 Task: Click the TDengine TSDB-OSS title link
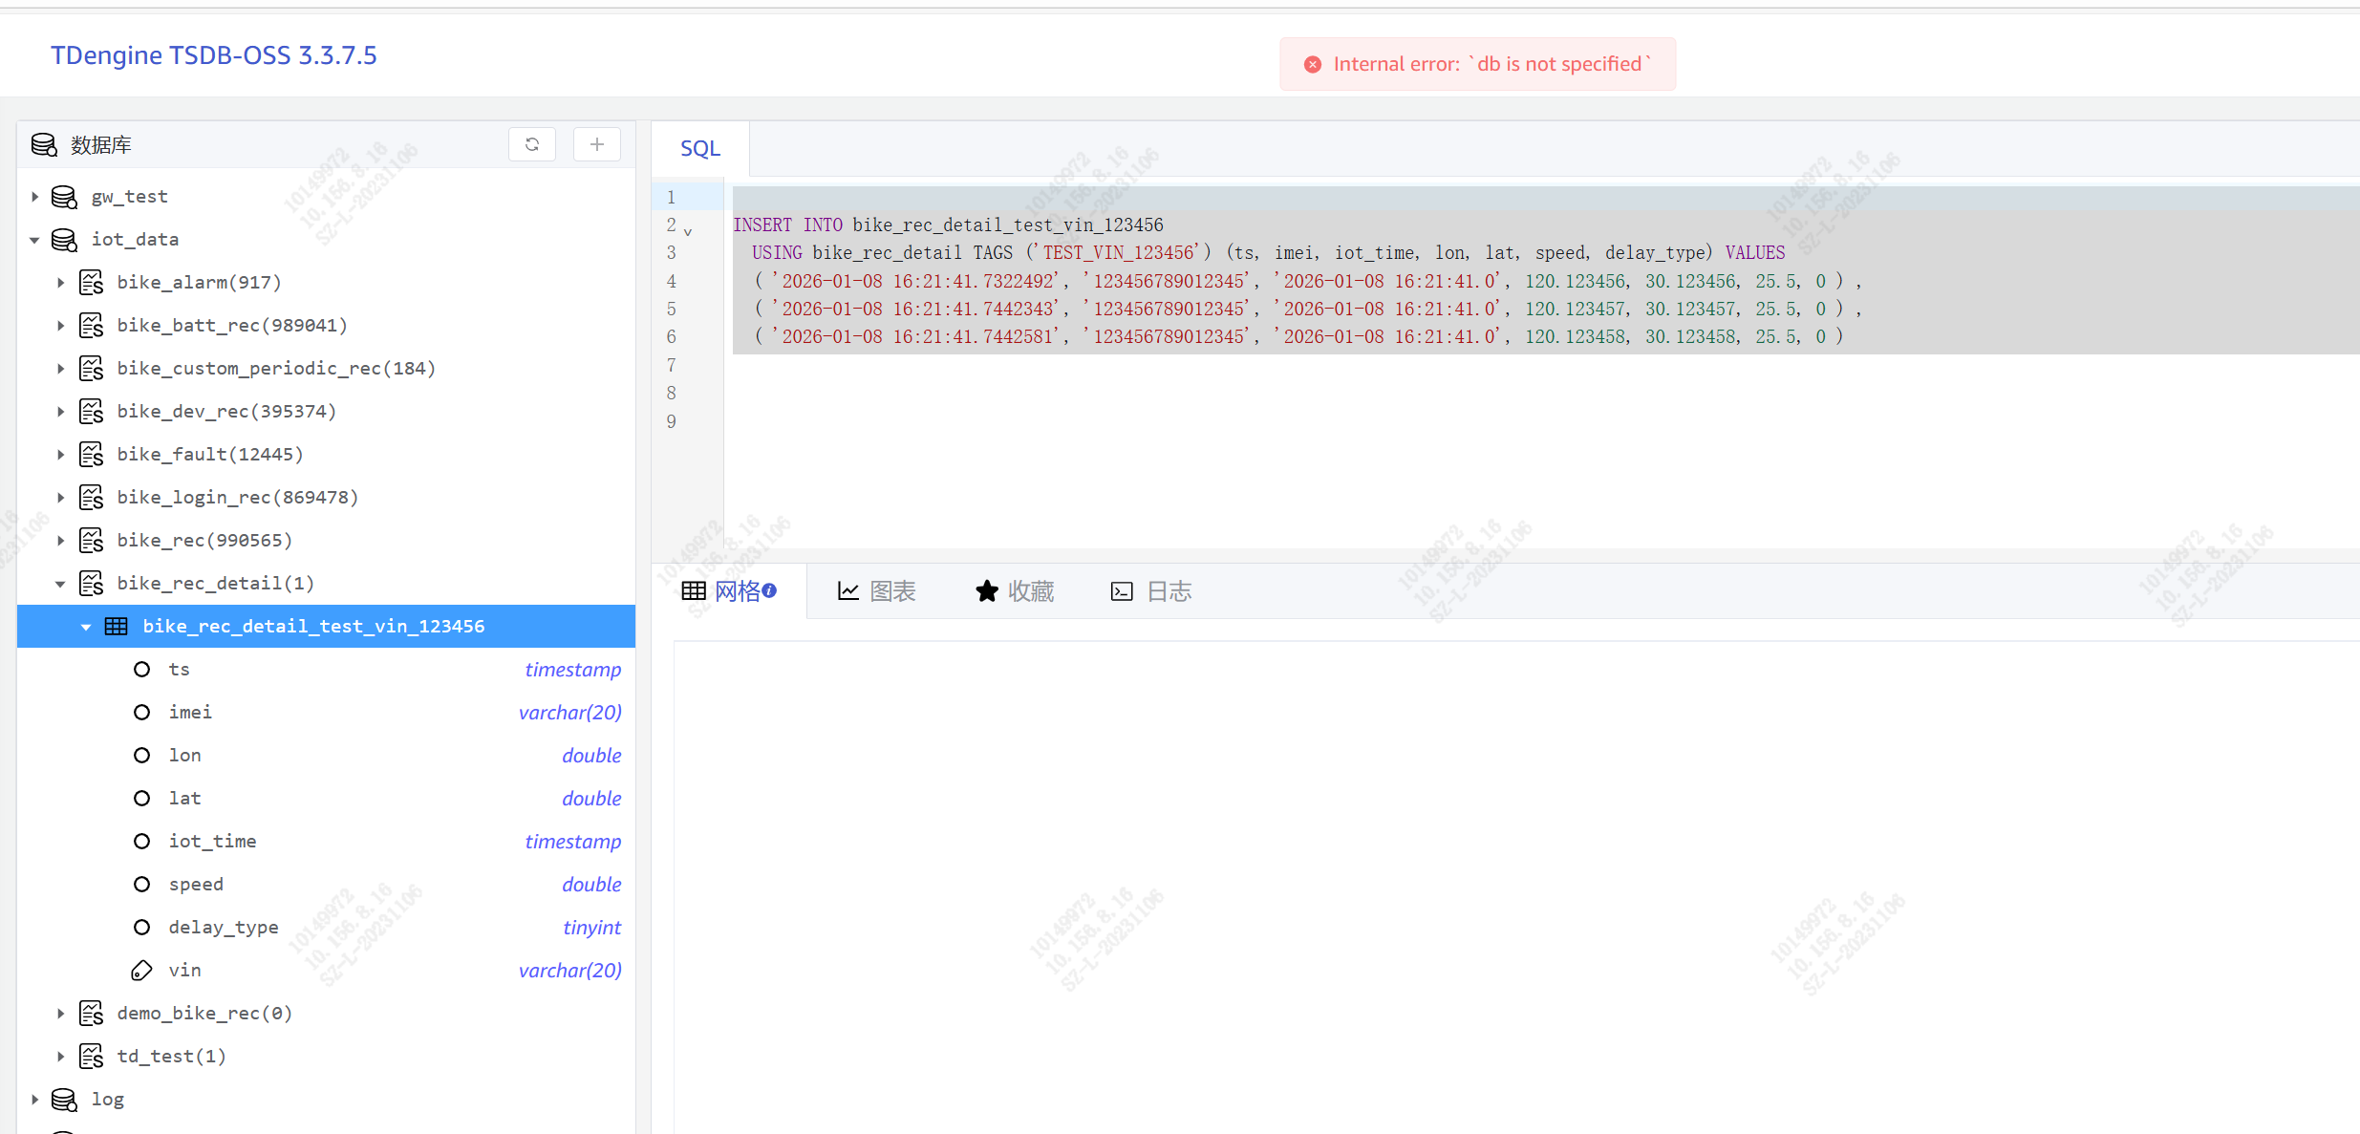[213, 55]
